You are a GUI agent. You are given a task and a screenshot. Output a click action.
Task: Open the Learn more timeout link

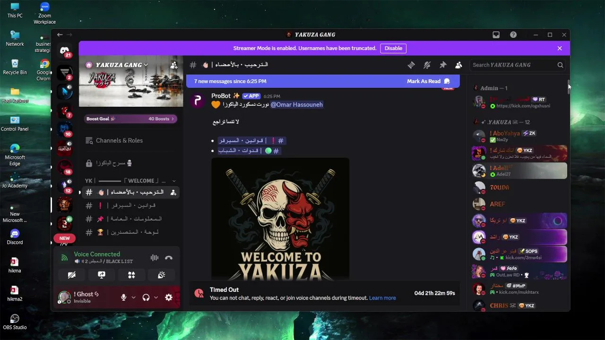pos(382,298)
